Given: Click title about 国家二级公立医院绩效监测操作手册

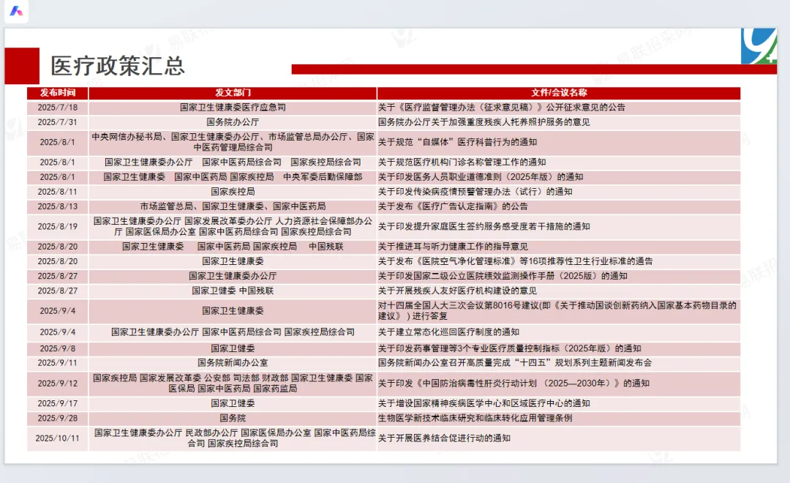Looking at the screenshot, I should [503, 276].
